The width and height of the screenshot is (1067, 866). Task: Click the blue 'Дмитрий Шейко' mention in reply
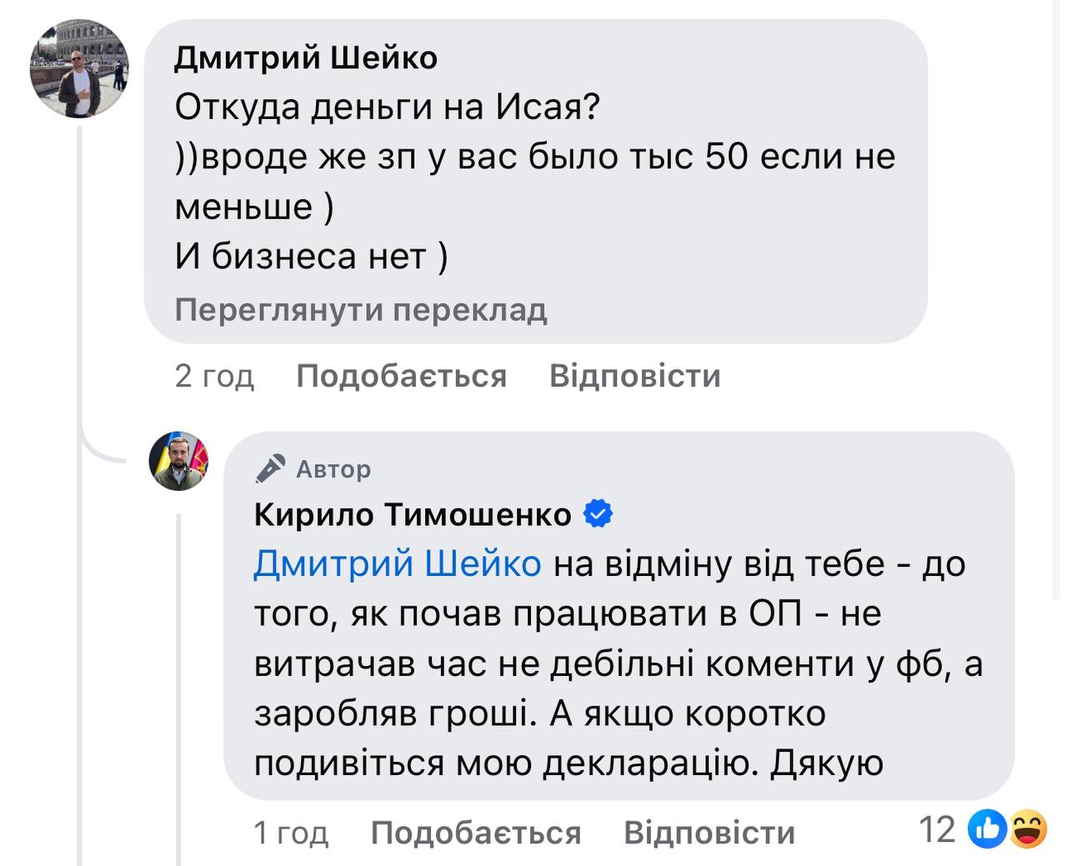(x=398, y=563)
